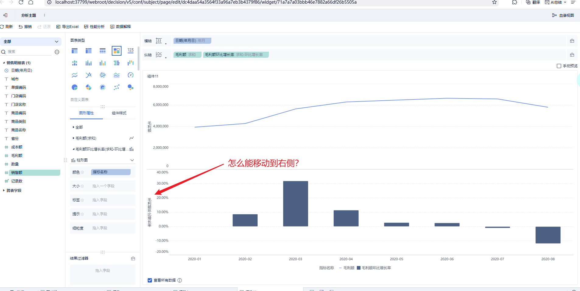Open the 图形属性 tab
This screenshot has height=291, width=580.
(x=86, y=113)
